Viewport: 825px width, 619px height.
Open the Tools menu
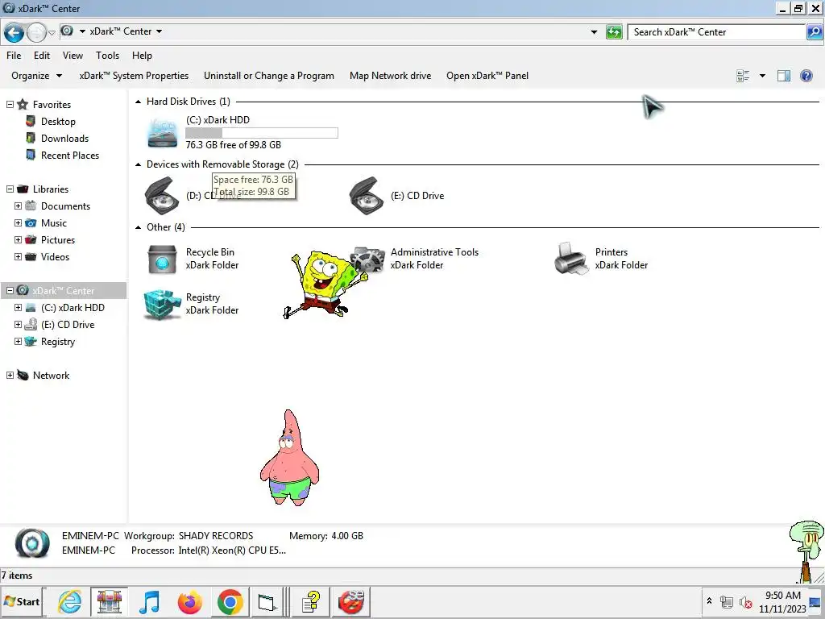pos(107,56)
